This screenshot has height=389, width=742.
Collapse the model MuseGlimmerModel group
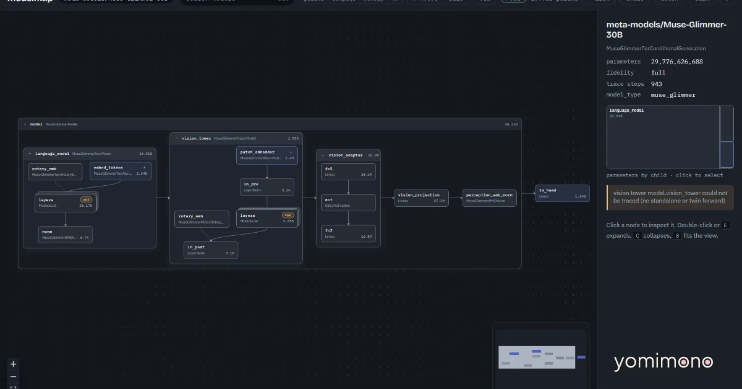coord(25,124)
